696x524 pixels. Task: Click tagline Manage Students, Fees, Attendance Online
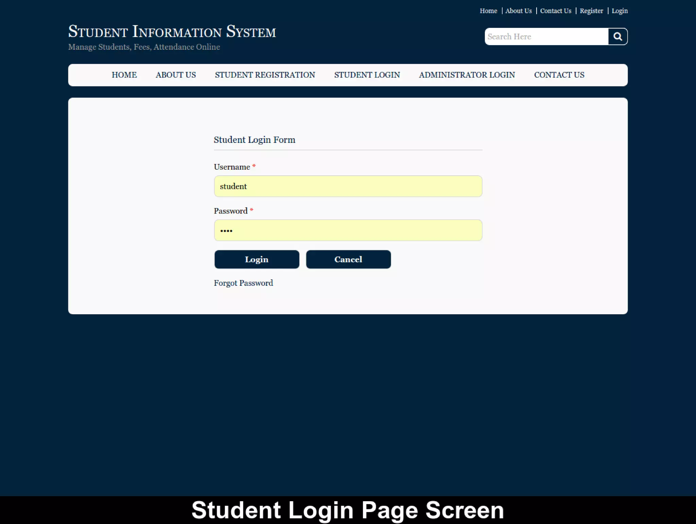click(x=144, y=47)
